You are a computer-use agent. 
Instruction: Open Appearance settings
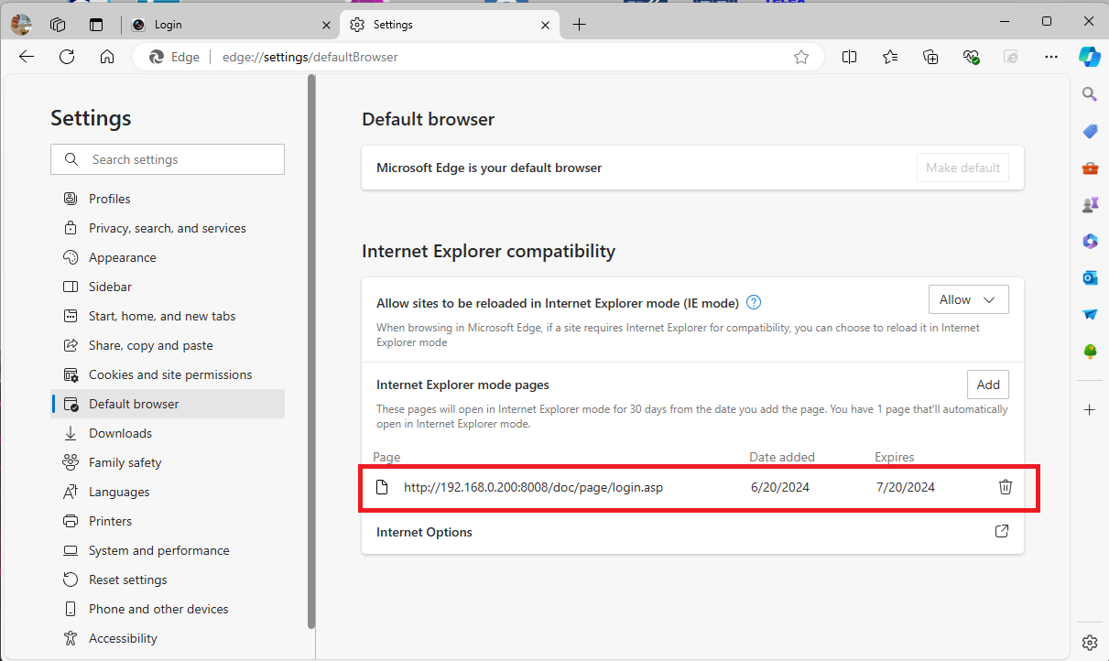[168, 257]
